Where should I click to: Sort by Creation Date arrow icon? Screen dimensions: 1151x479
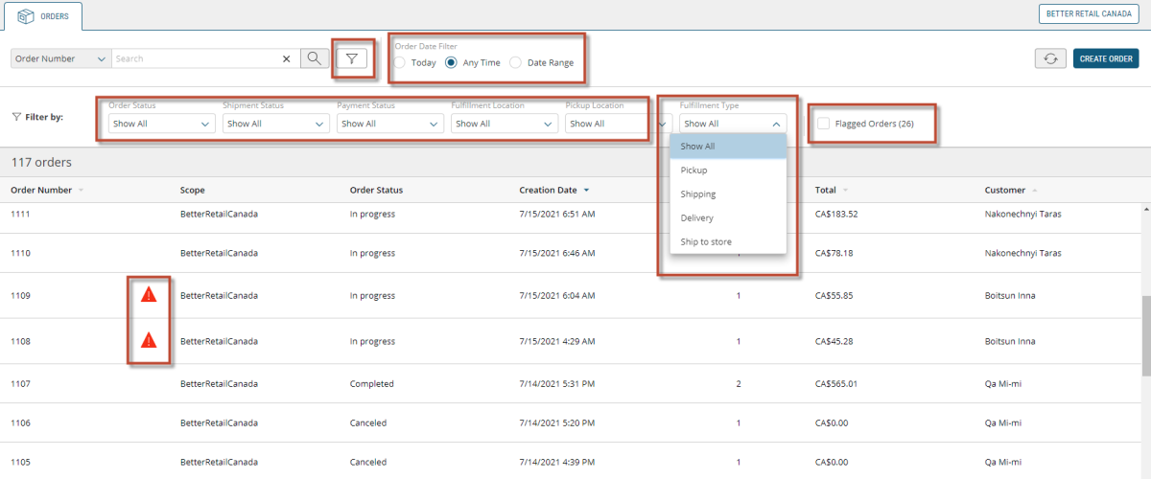point(586,190)
